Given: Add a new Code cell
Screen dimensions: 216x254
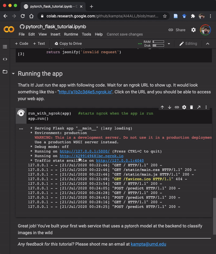Looking at the screenshot, I should click(x=22, y=44).
